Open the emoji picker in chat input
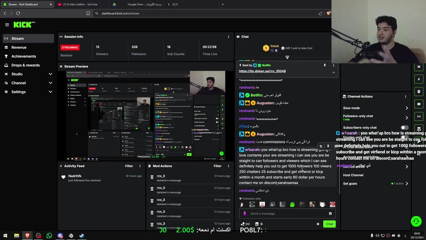This screenshot has height=240, width=426. 330,214
